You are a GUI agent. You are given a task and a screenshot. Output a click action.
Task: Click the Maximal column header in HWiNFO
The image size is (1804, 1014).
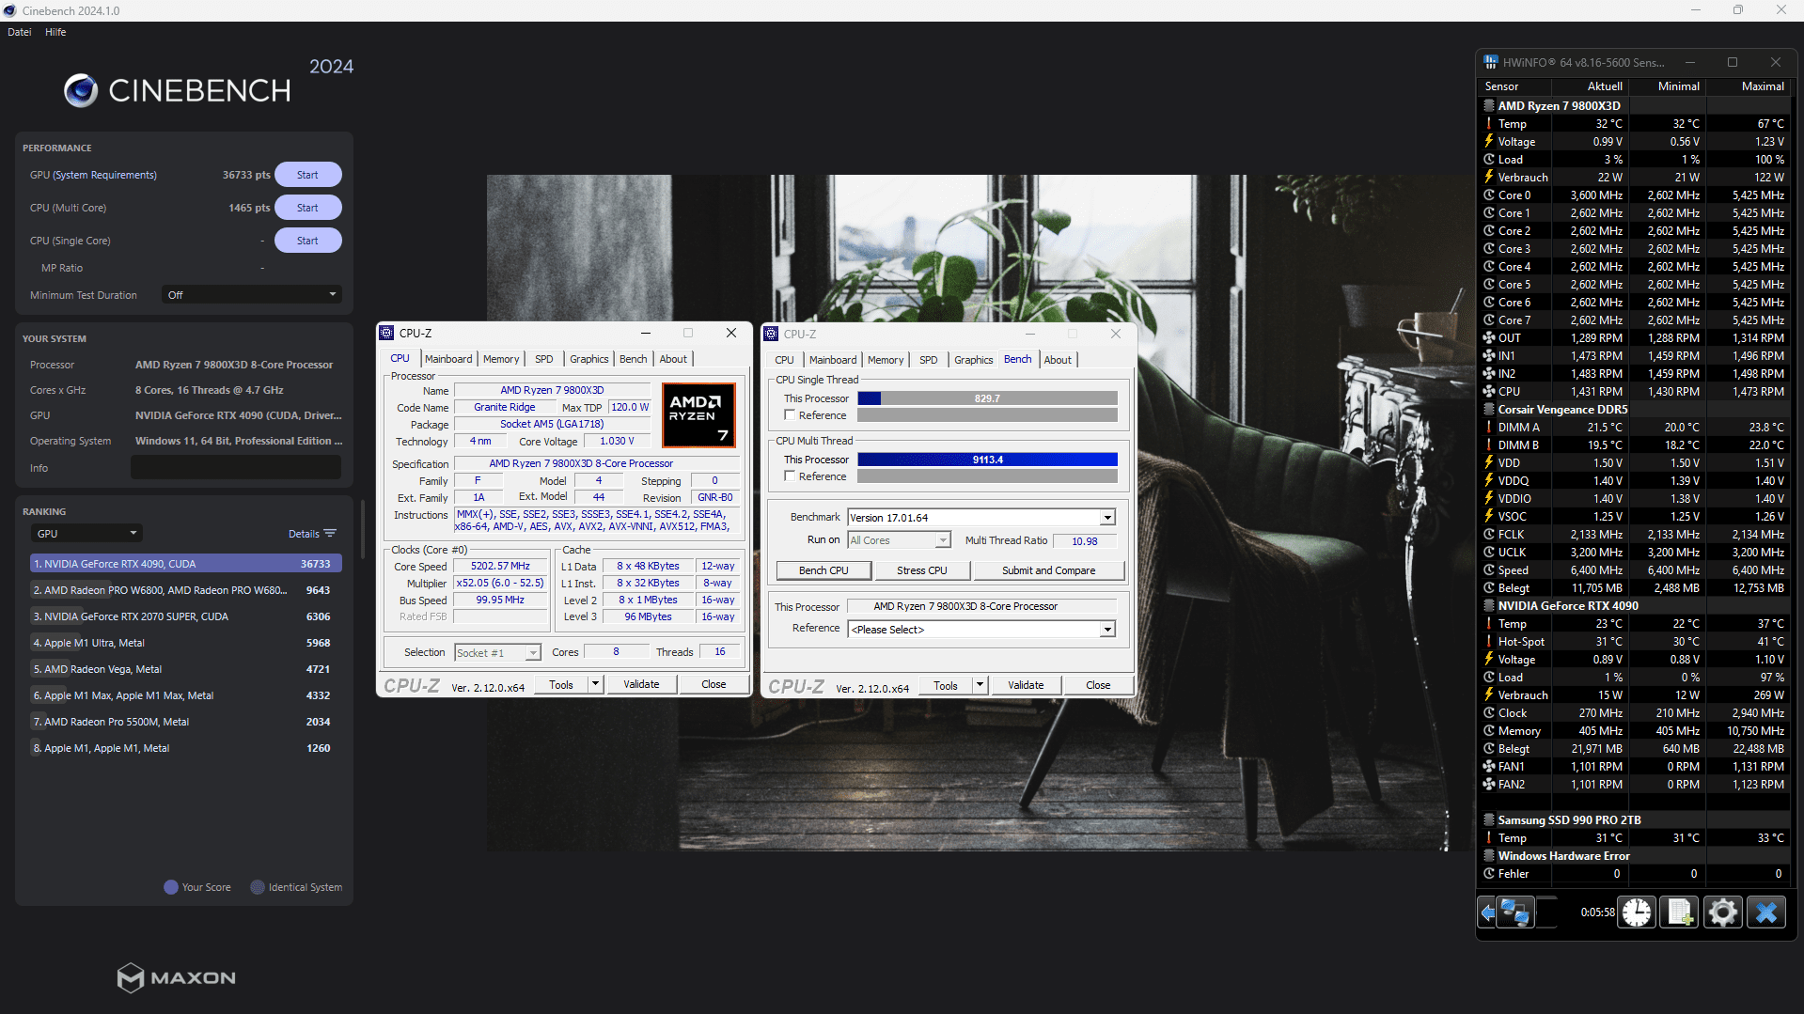pyautogui.click(x=1763, y=86)
